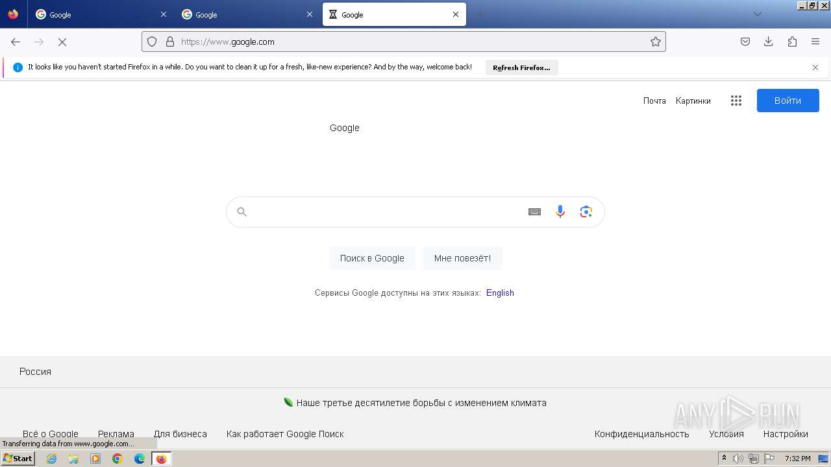This screenshot has height=467, width=831.
Task: Open the Конфиденциальность footer link
Action: pyautogui.click(x=641, y=434)
